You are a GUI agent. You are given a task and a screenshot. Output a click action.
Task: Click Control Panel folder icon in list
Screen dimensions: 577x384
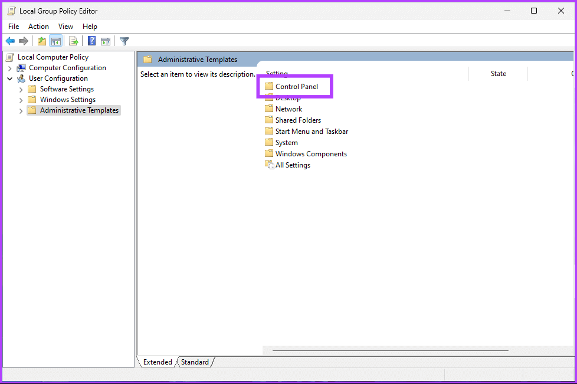(269, 86)
